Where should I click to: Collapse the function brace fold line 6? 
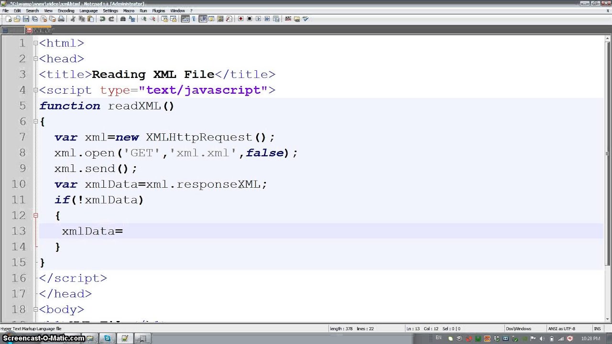click(x=35, y=122)
